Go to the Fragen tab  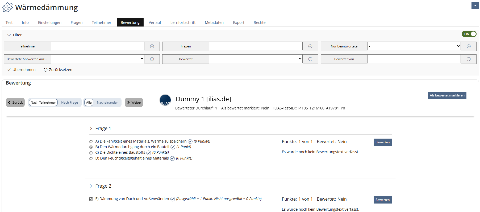point(77,23)
